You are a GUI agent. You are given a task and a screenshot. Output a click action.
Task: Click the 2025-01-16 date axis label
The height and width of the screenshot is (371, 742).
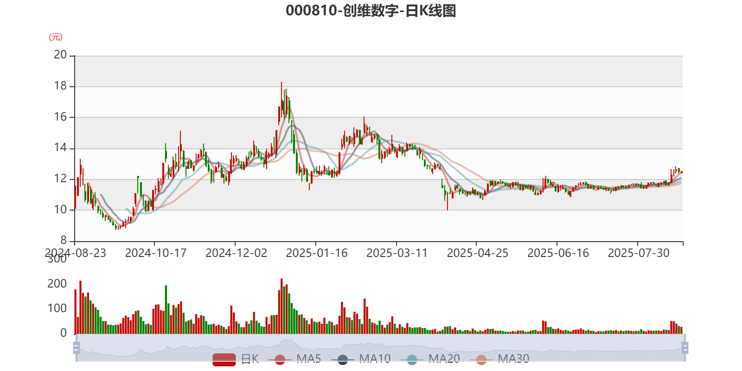pyautogui.click(x=317, y=253)
